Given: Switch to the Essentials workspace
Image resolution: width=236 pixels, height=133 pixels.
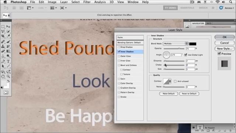Looking at the screenshot, I should pos(187,8).
